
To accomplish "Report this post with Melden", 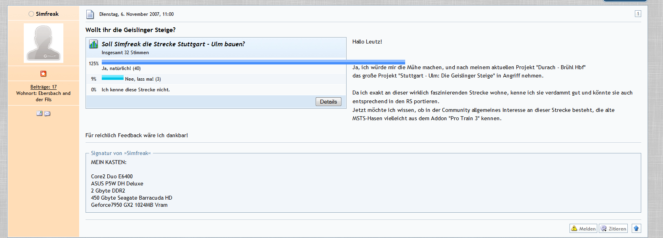I will [x=583, y=229].
